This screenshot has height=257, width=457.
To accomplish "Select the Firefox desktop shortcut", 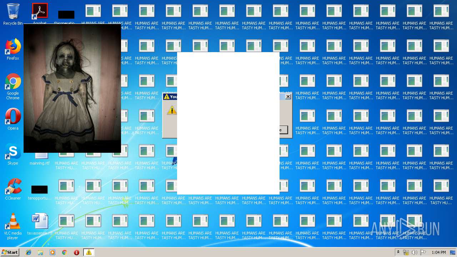I will tap(13, 49).
